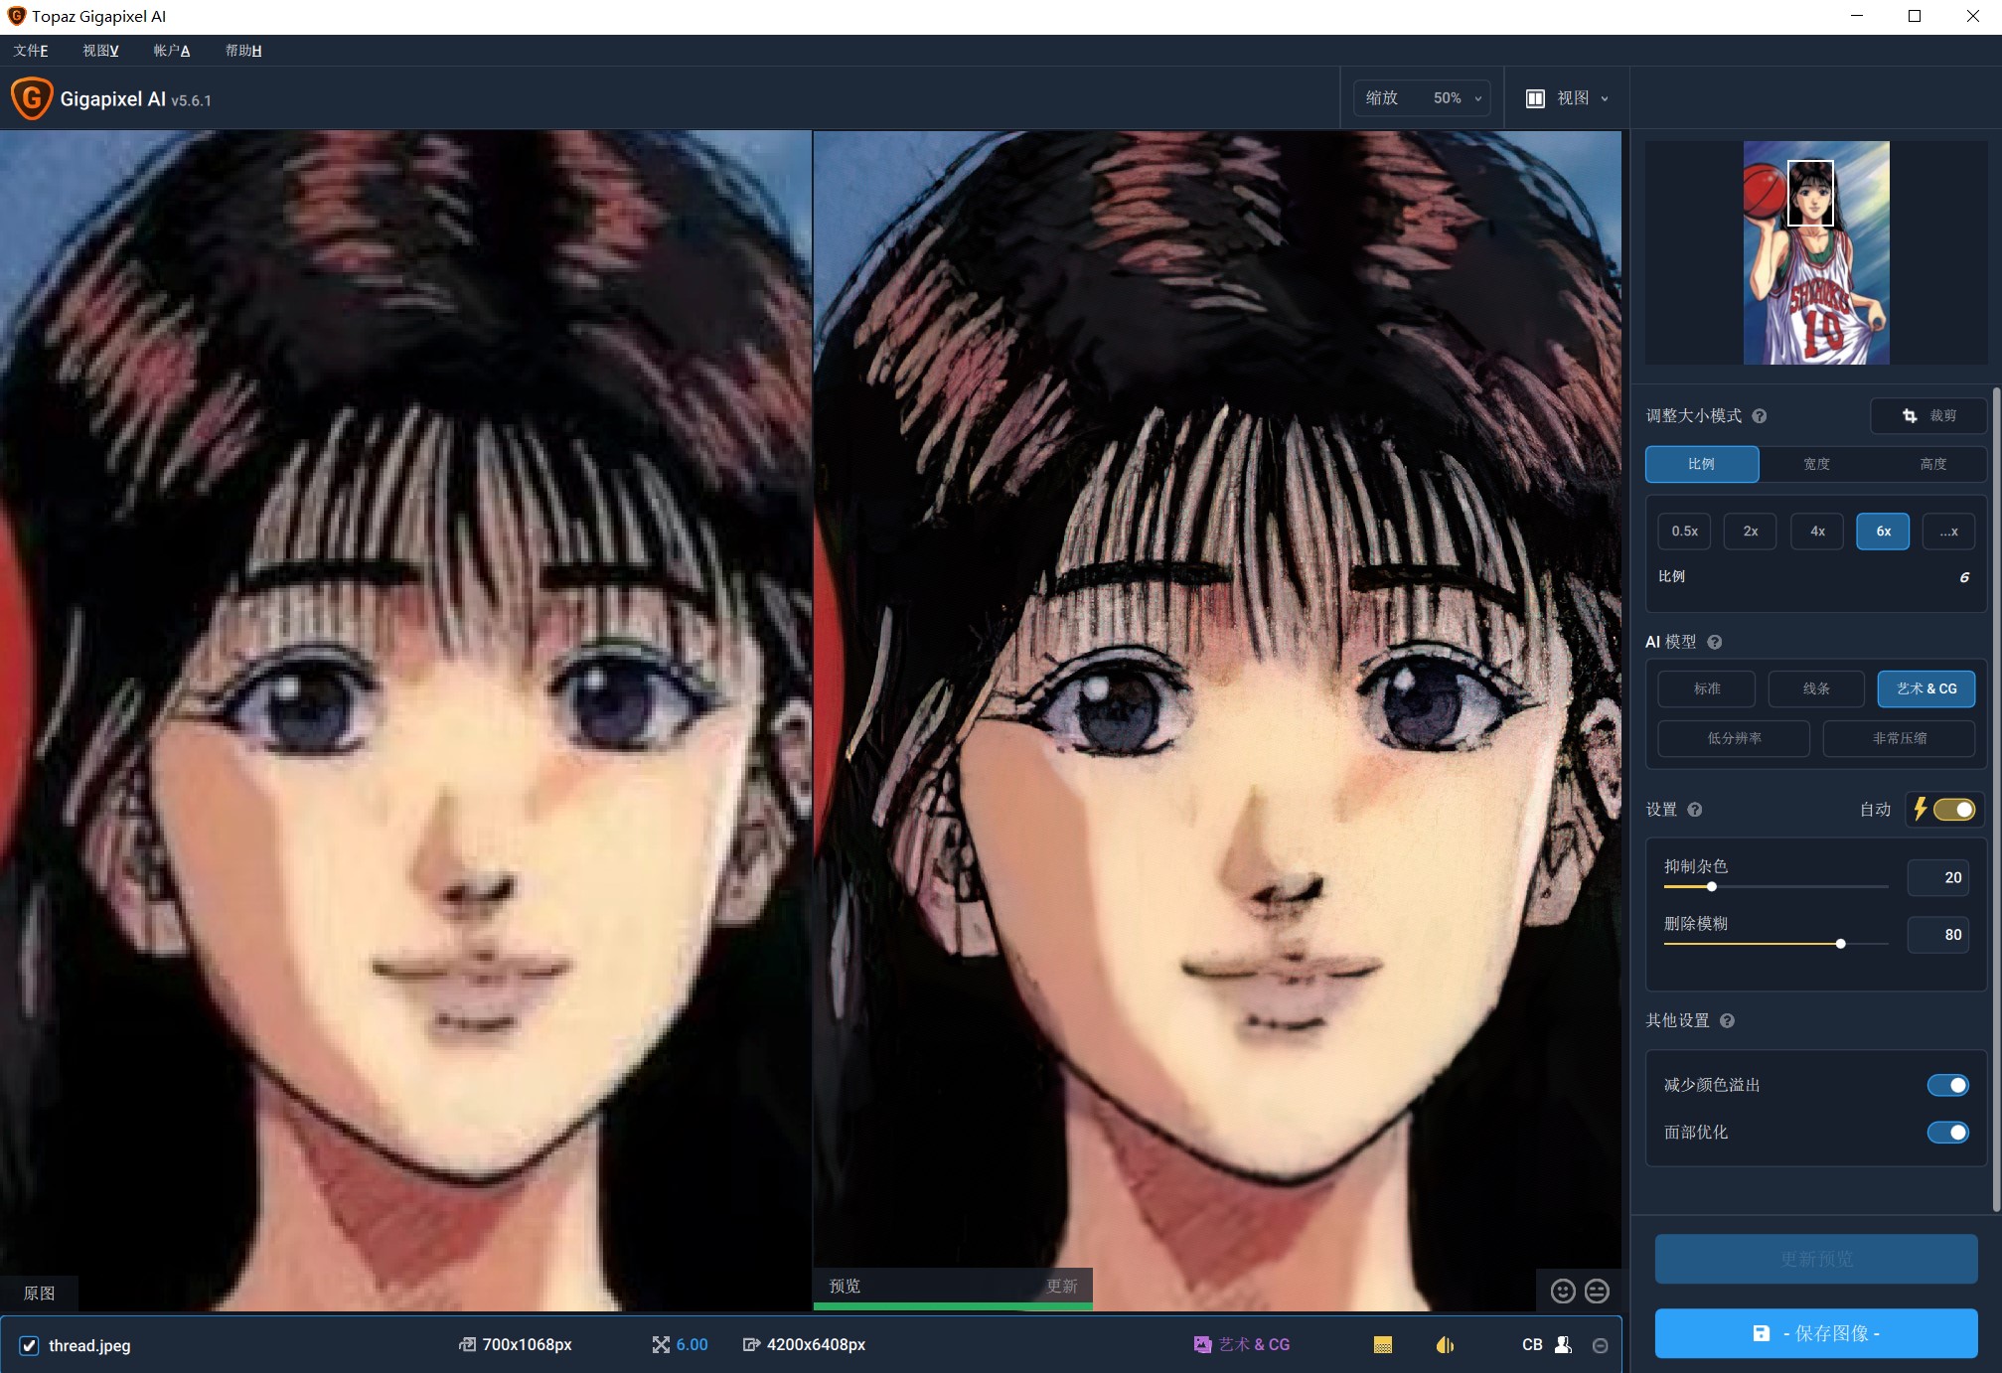Image resolution: width=2002 pixels, height=1373 pixels.
Task: Select the 线条 AI model
Action: click(x=1816, y=688)
